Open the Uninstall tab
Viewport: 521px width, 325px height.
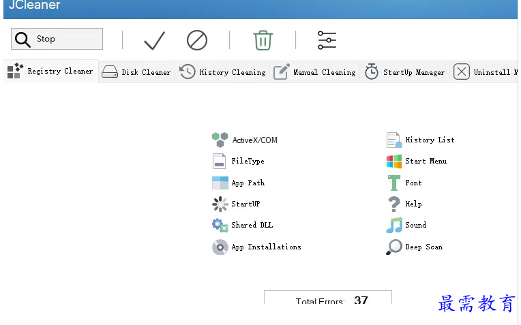[483, 72]
